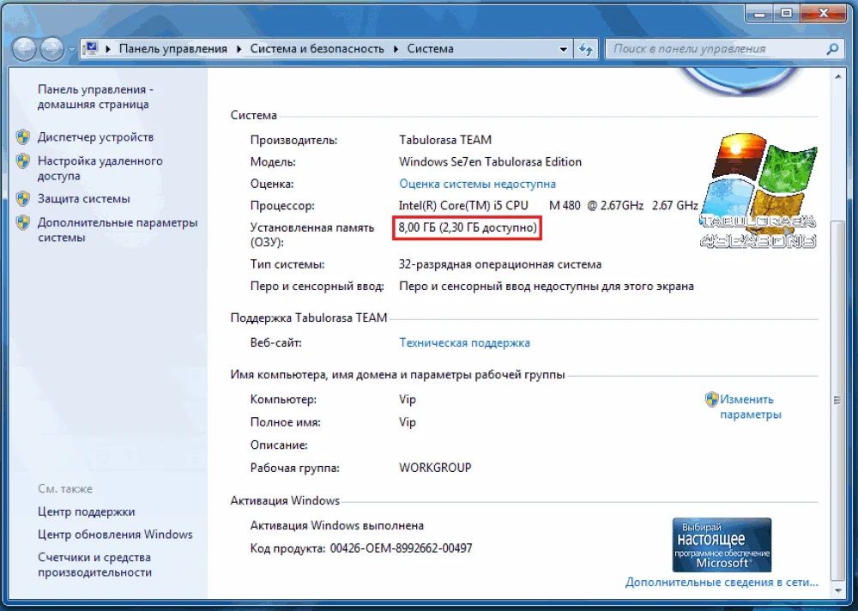The height and width of the screenshot is (611, 858).
Task: Open Дополнительные сведения в сети link
Action: (x=722, y=582)
